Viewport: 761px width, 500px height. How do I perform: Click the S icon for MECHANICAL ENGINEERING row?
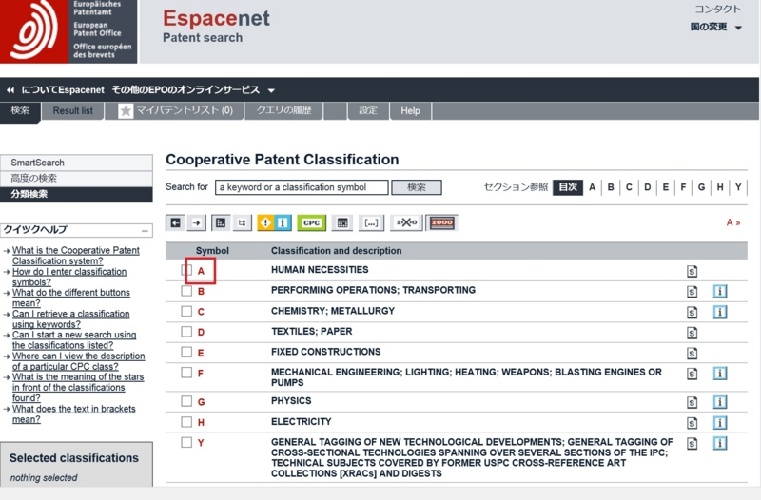[x=693, y=374]
